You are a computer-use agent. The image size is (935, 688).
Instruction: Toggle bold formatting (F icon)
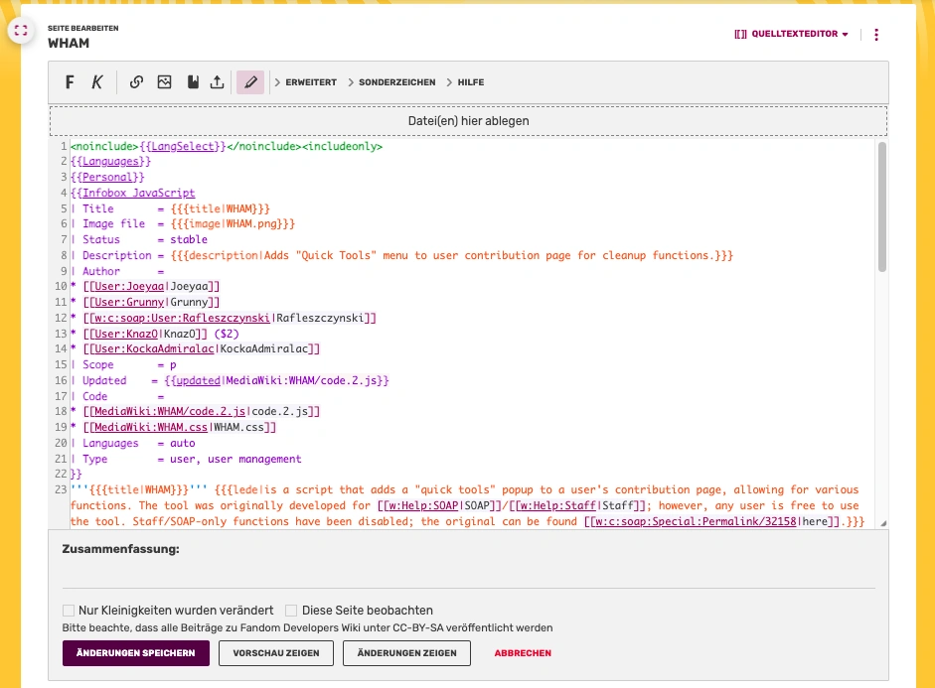pyautogui.click(x=70, y=82)
